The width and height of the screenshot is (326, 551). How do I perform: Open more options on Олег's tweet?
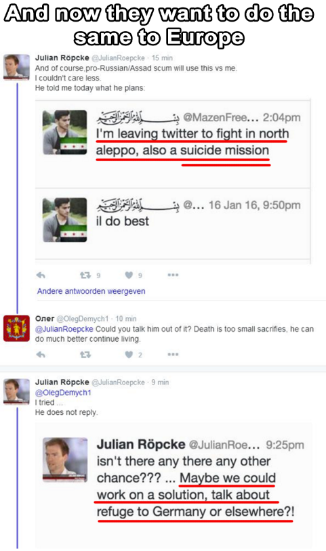click(x=173, y=355)
